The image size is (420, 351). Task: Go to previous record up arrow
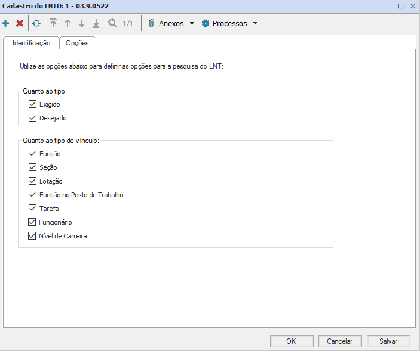(68, 24)
